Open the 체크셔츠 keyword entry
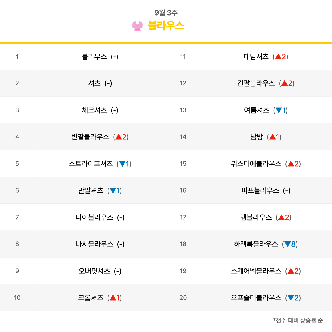The height and width of the screenshot is (332, 332). point(94,110)
